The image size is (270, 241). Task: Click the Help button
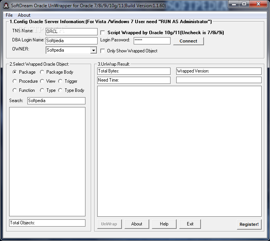164,224
